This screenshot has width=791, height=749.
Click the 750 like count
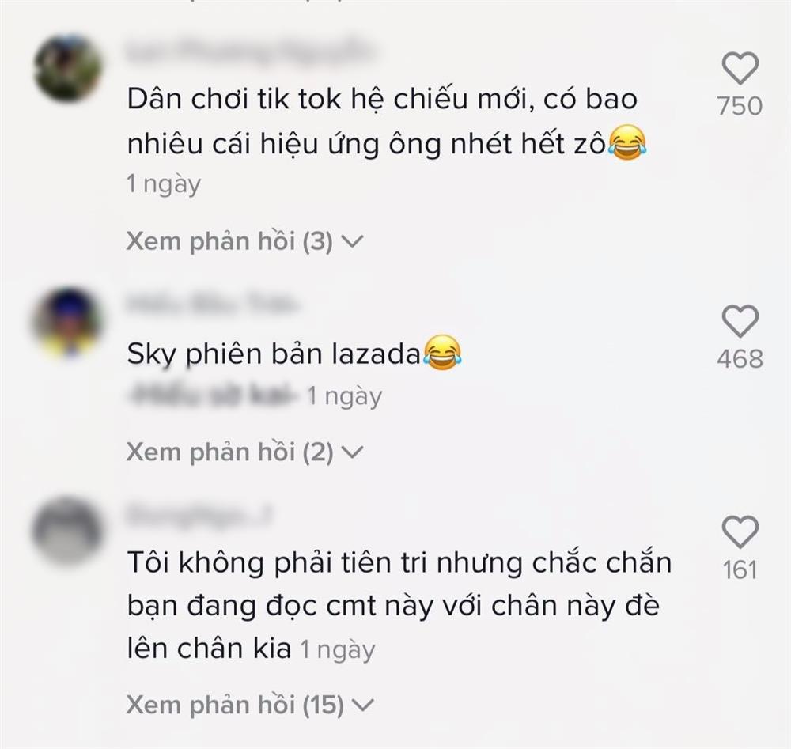740,106
